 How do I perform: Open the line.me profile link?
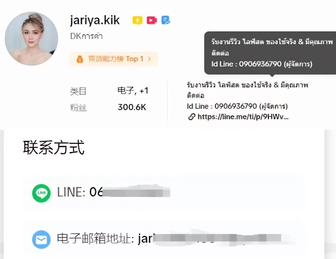tap(243, 117)
